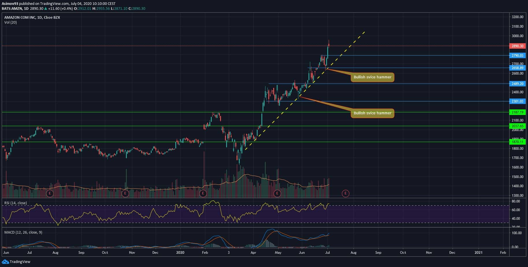The image size is (528, 267).
Task: Open the earnings marker near February 2020
Action: point(203,193)
